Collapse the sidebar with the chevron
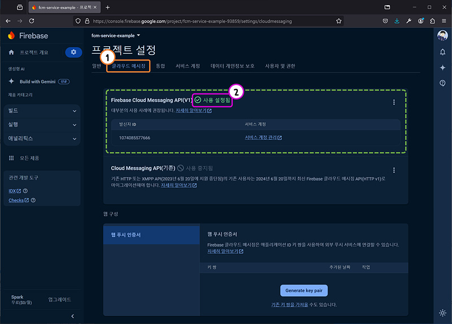Viewport: 452px width, 324px height. tap(73, 316)
